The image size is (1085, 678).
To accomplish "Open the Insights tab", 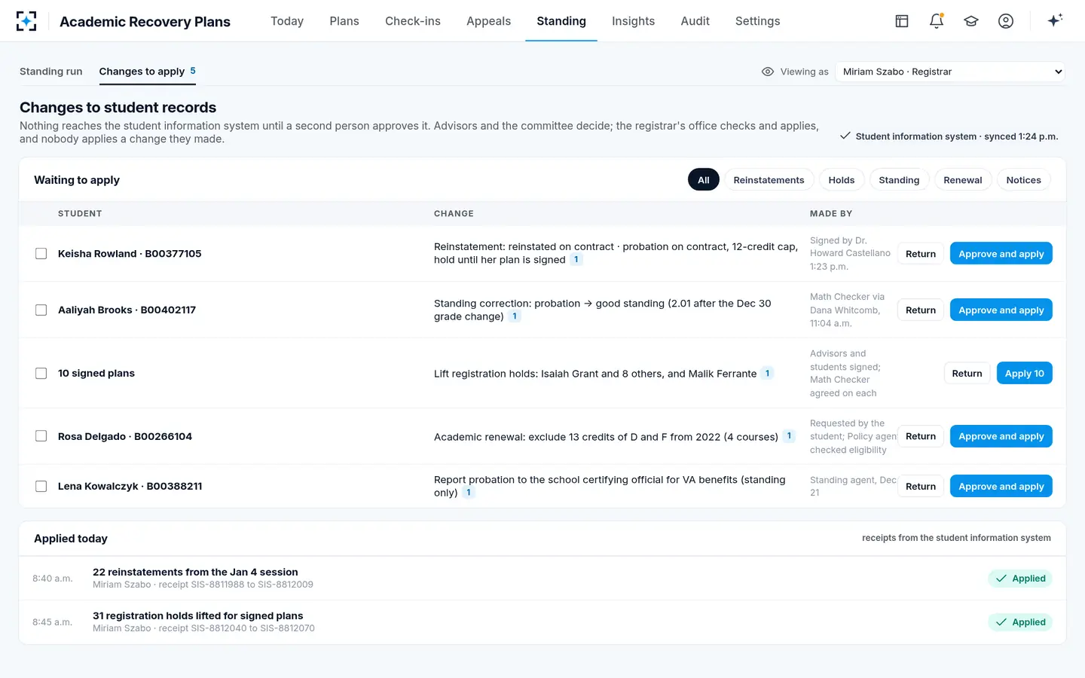I will click(x=633, y=21).
